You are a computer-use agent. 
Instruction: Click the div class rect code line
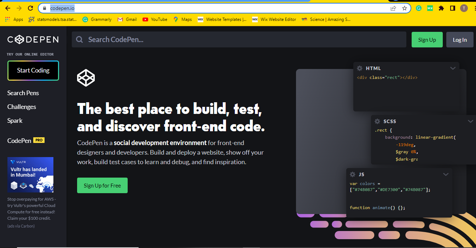pos(387,77)
